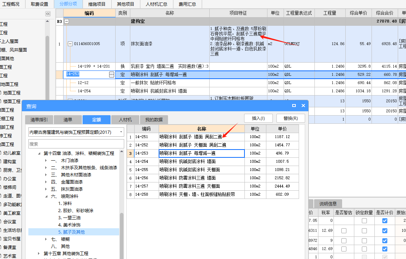Open 其他项目 tab
Viewport: 406px width, 259px height.
pyautogui.click(x=126, y=4)
